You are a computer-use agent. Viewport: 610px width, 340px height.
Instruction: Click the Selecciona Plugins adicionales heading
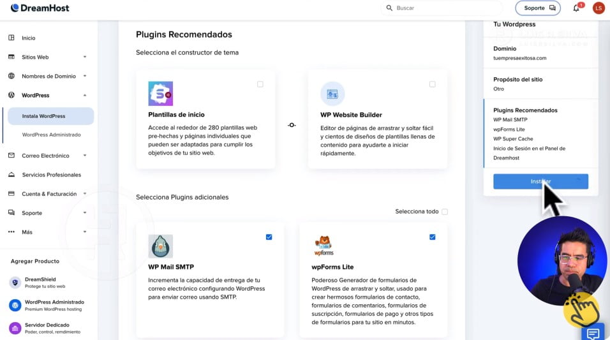click(x=182, y=197)
